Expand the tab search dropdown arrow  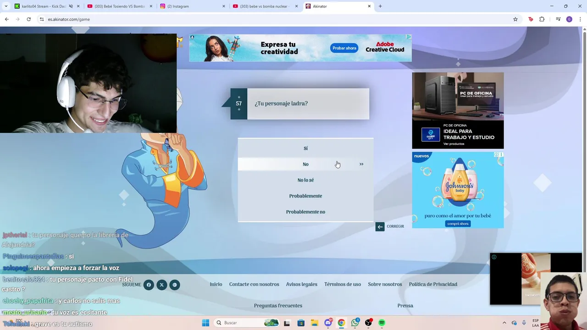point(6,6)
